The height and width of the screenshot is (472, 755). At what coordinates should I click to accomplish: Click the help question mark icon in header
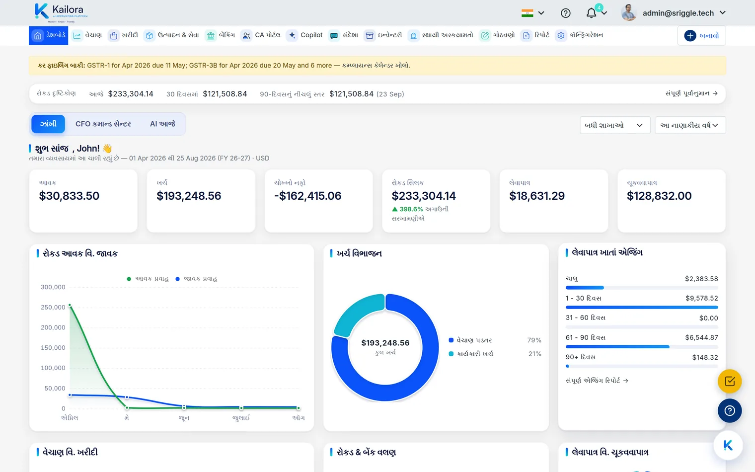click(565, 13)
